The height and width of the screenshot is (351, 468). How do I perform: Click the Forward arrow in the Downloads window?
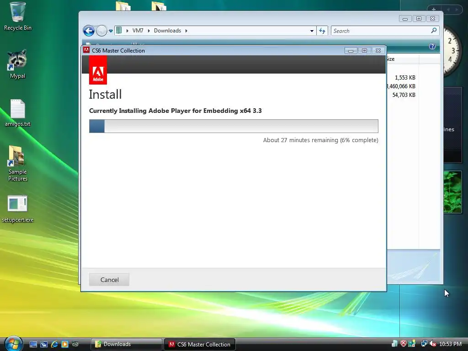coord(101,31)
